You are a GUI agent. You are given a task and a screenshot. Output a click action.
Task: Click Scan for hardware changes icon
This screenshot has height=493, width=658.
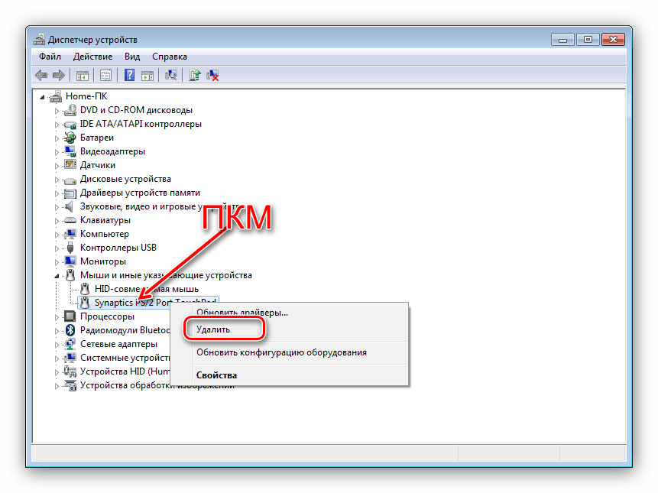pyautogui.click(x=170, y=76)
